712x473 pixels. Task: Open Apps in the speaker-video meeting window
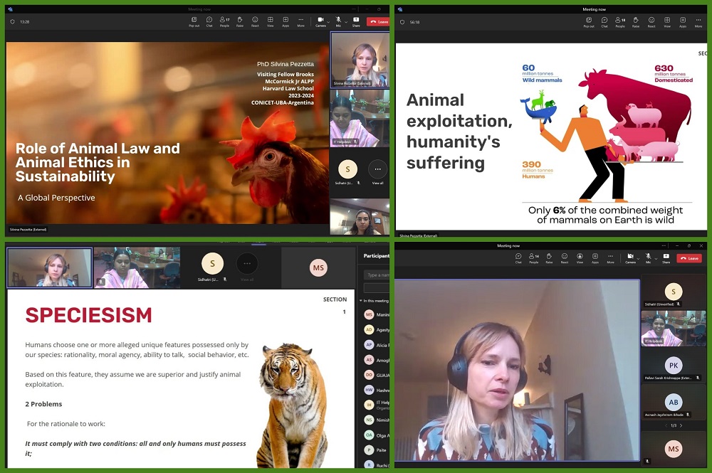click(x=595, y=258)
